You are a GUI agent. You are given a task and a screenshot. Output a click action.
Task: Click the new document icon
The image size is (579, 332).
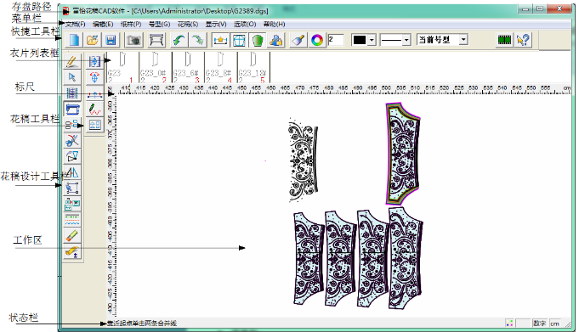pyautogui.click(x=74, y=40)
